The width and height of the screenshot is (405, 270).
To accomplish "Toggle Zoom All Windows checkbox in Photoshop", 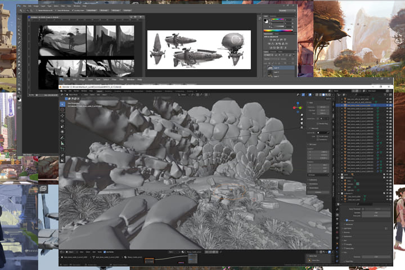I will [x=56, y=11].
